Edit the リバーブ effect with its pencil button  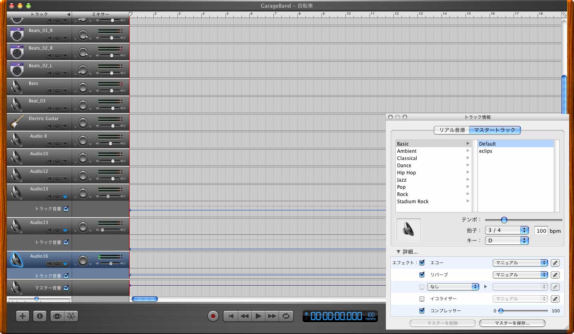555,275
